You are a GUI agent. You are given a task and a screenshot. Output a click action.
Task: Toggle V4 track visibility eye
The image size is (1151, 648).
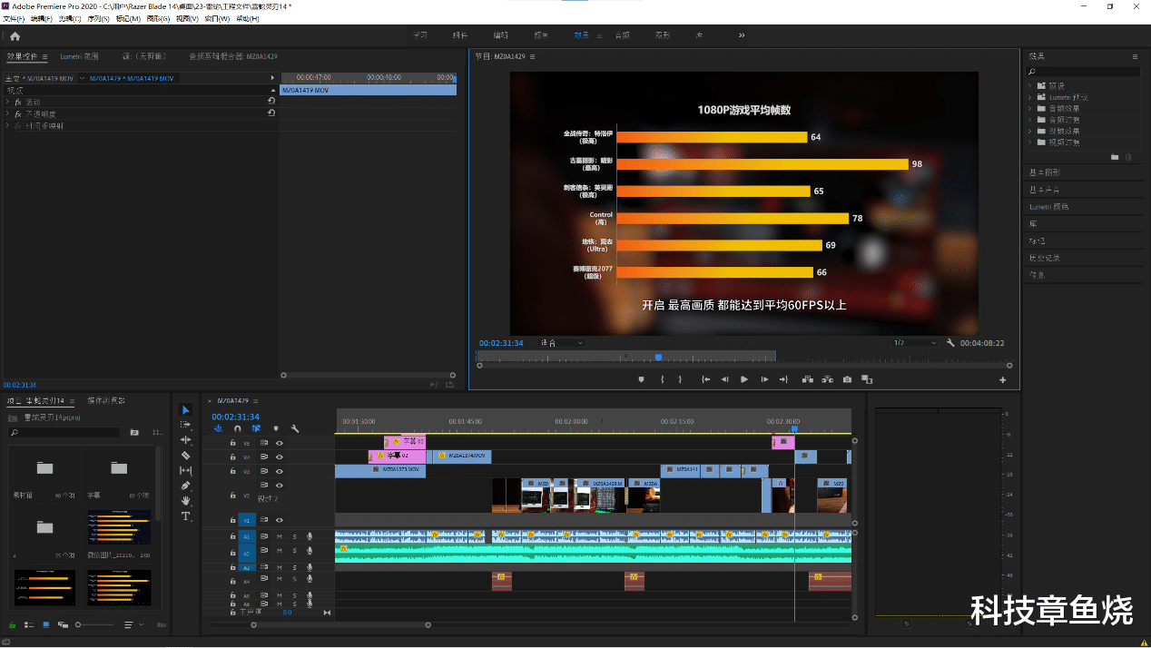pos(280,457)
